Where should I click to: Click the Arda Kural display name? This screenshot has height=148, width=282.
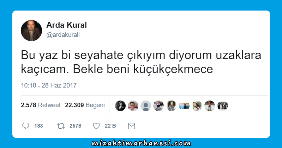(x=67, y=25)
